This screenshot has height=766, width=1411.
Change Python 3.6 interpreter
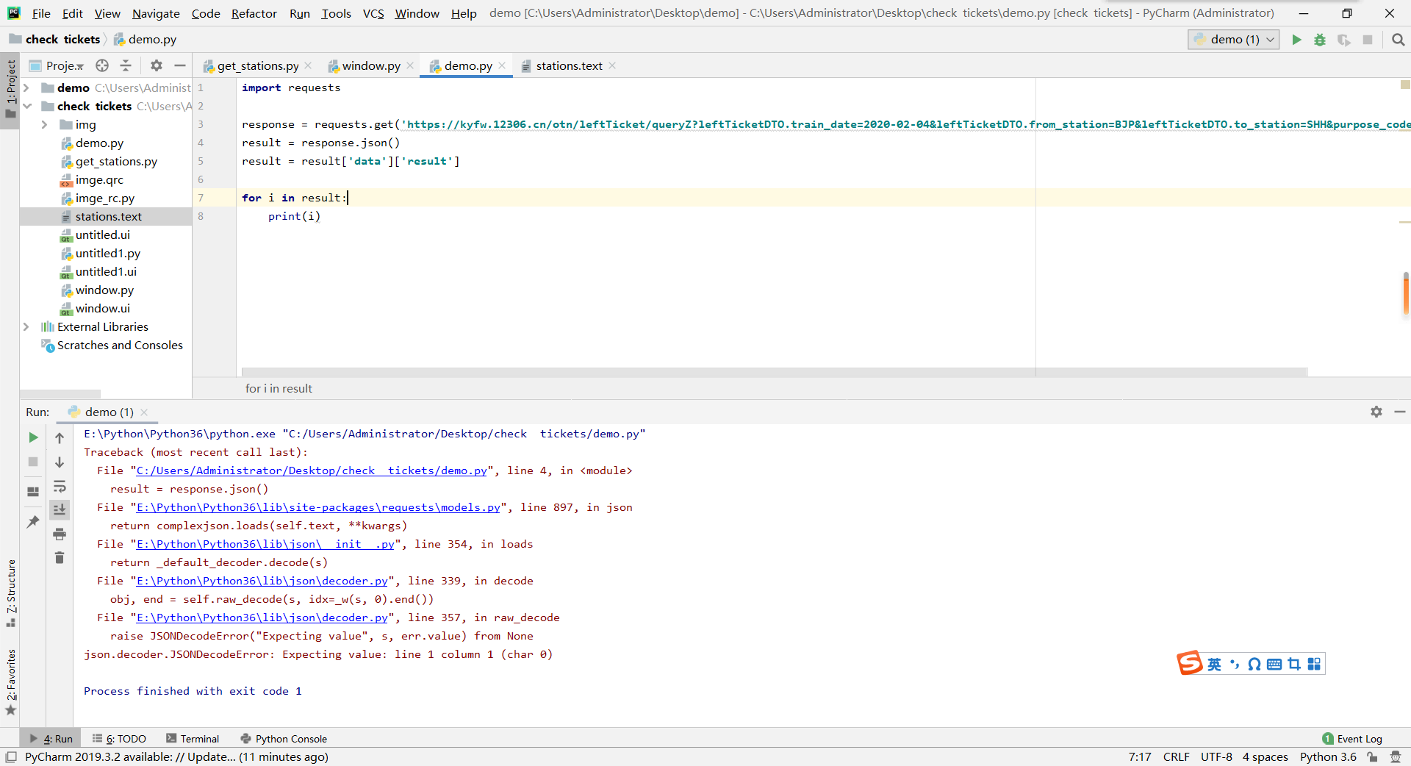[x=1328, y=756]
